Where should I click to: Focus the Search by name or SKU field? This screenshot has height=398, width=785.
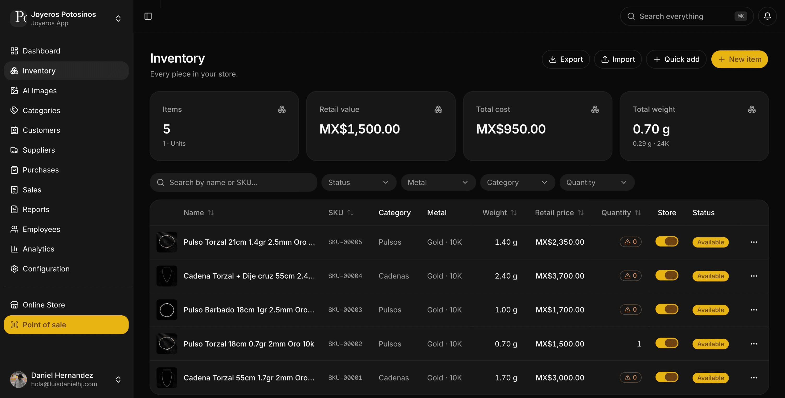click(x=233, y=182)
